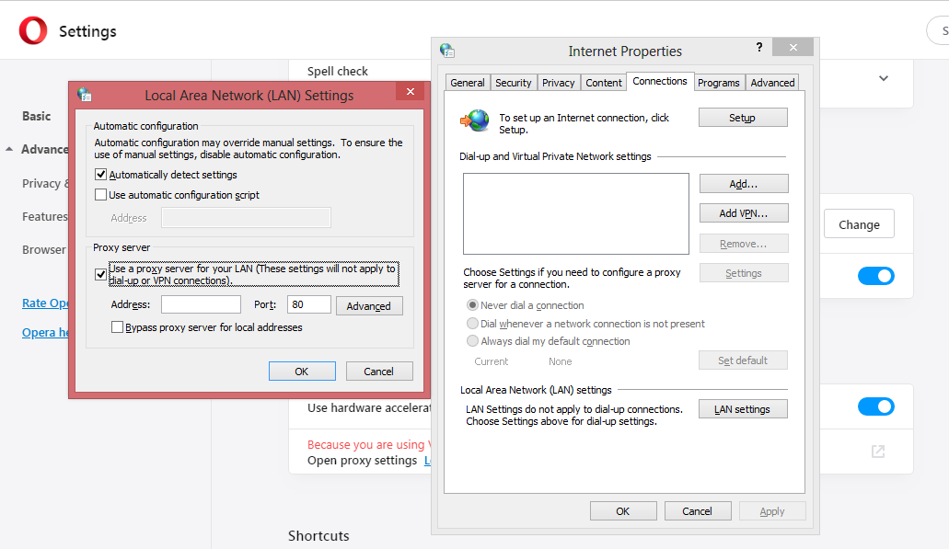
Task: Select Always dial my default connection
Action: click(x=472, y=341)
